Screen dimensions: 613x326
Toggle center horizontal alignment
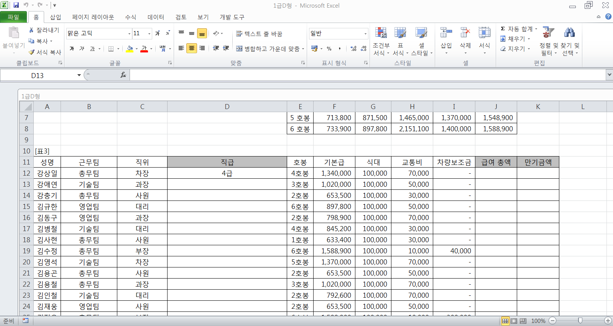192,48
